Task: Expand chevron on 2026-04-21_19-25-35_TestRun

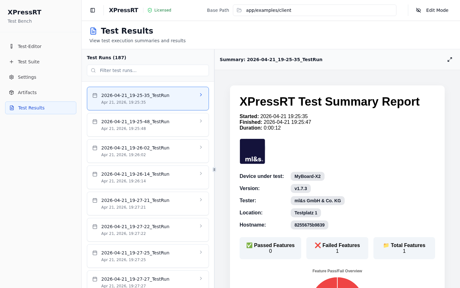Action: (x=201, y=95)
